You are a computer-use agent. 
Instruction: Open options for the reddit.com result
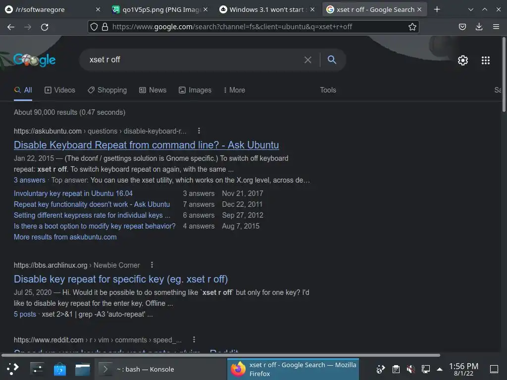pyautogui.click(x=194, y=339)
